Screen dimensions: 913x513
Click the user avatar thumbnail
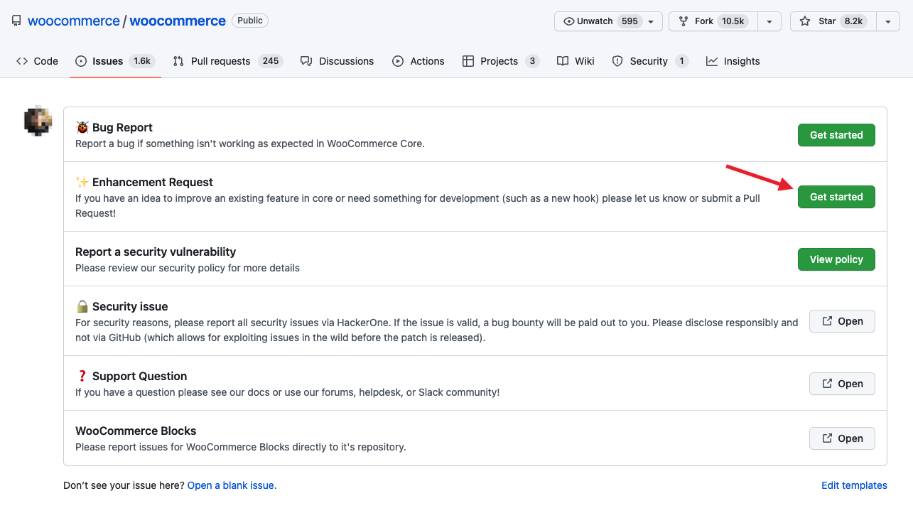coord(37,121)
